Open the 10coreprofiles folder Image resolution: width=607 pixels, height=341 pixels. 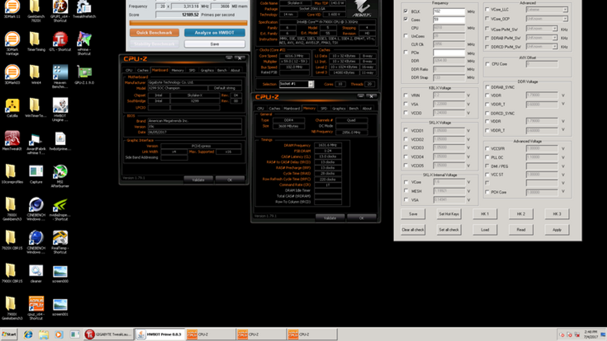pyautogui.click(x=12, y=174)
